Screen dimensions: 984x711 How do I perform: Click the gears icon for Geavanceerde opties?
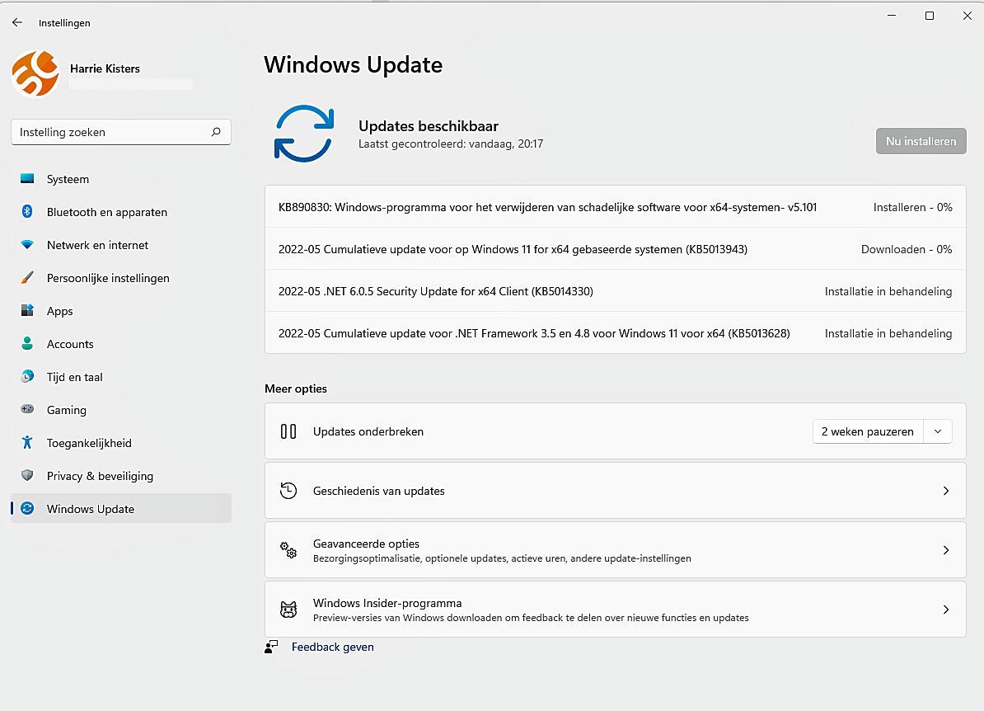pyautogui.click(x=288, y=550)
